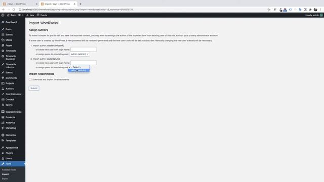Focus login name field for first author
This screenshot has width=324, height=182.
pos(84,50)
